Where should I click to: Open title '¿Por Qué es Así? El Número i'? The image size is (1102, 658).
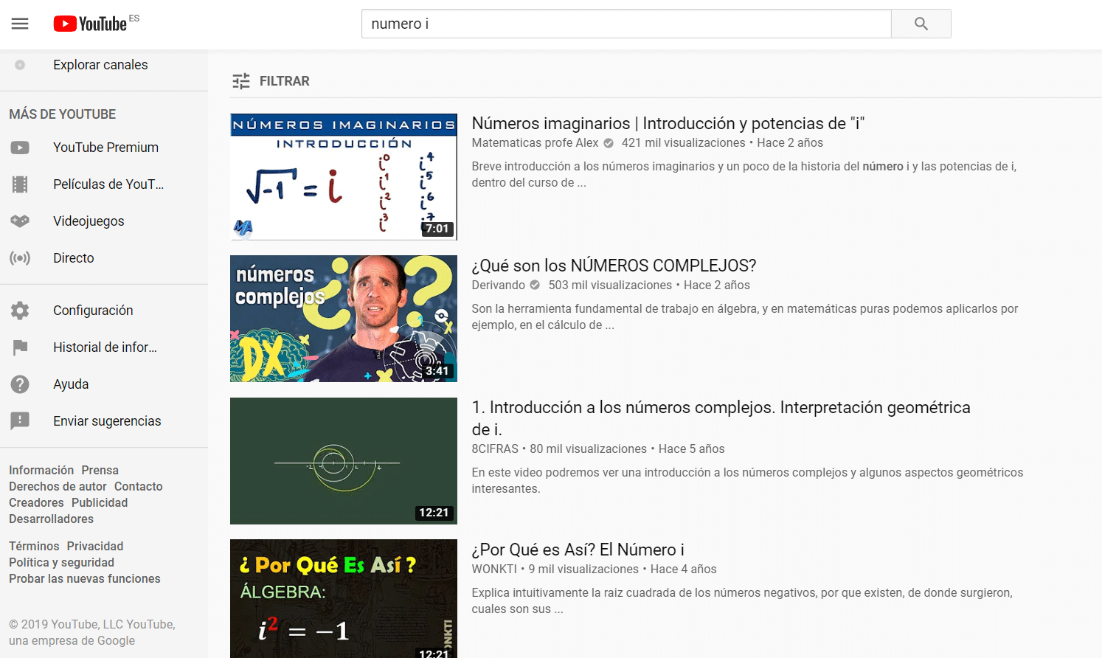pos(578,550)
